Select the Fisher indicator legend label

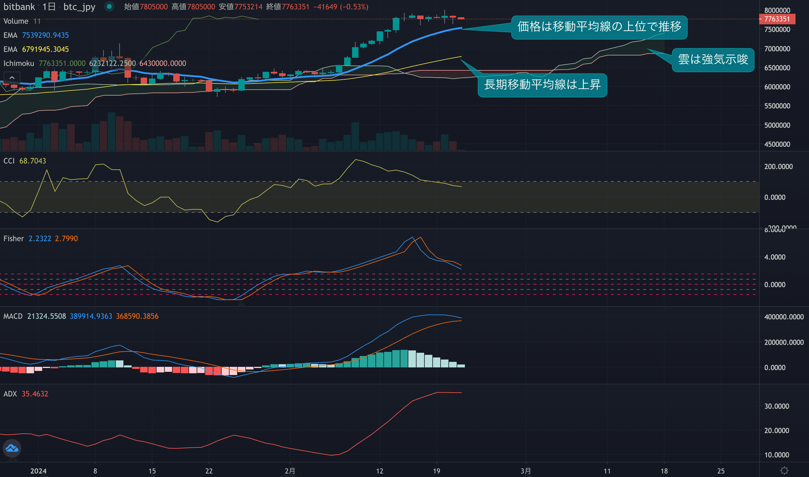pos(13,238)
